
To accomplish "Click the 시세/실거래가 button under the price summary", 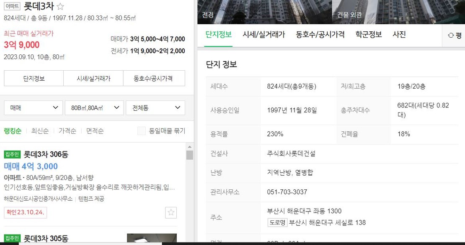I will [x=93, y=79].
